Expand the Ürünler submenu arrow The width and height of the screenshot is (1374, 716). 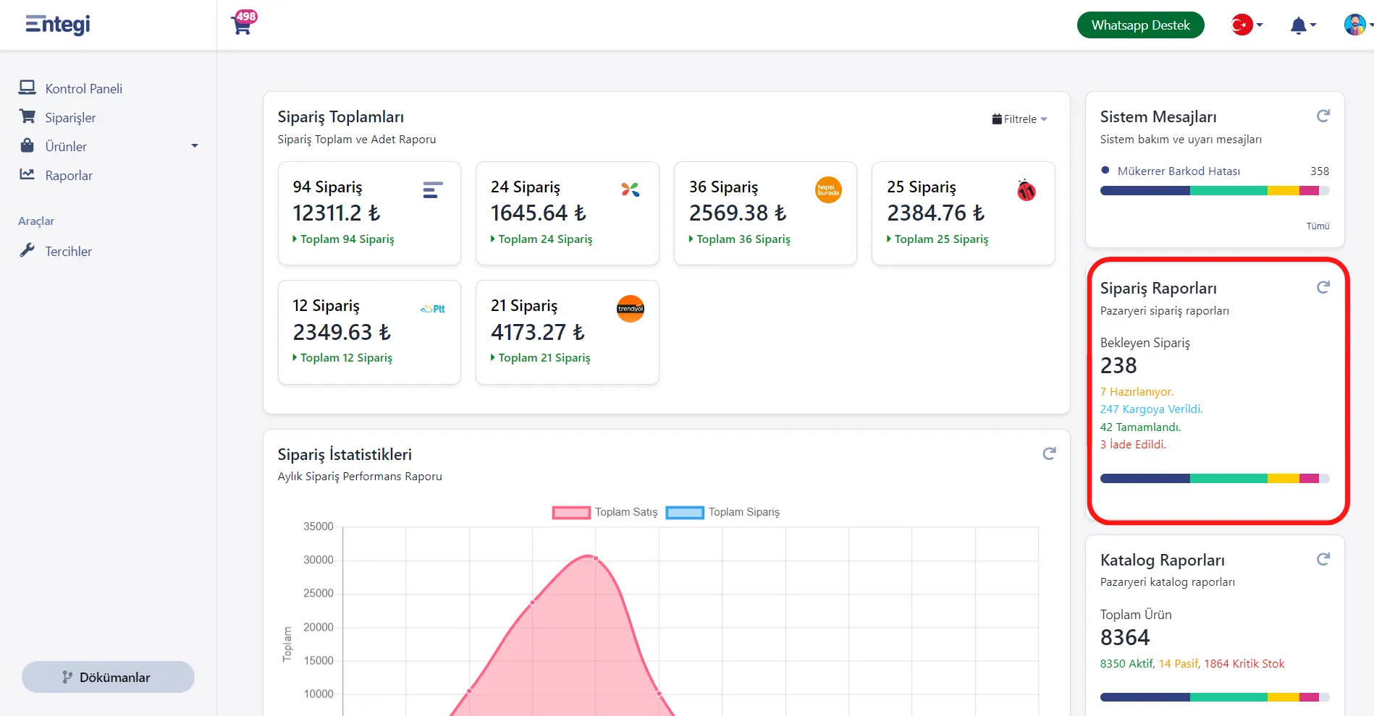click(194, 146)
